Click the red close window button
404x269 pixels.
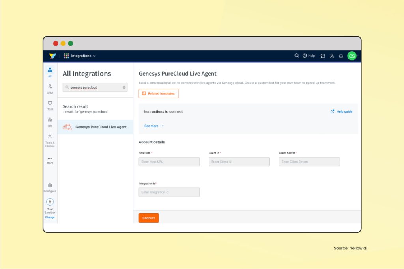click(x=56, y=43)
